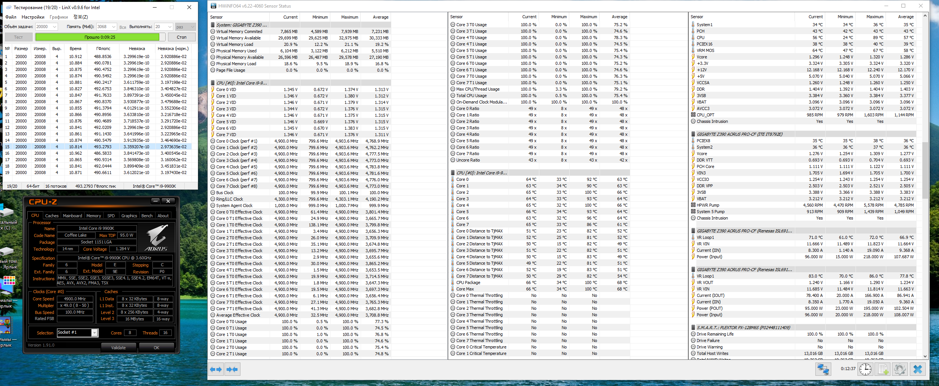Click System: GIGABYTE Z390 group chip icon
939x386 pixels.
213,25
